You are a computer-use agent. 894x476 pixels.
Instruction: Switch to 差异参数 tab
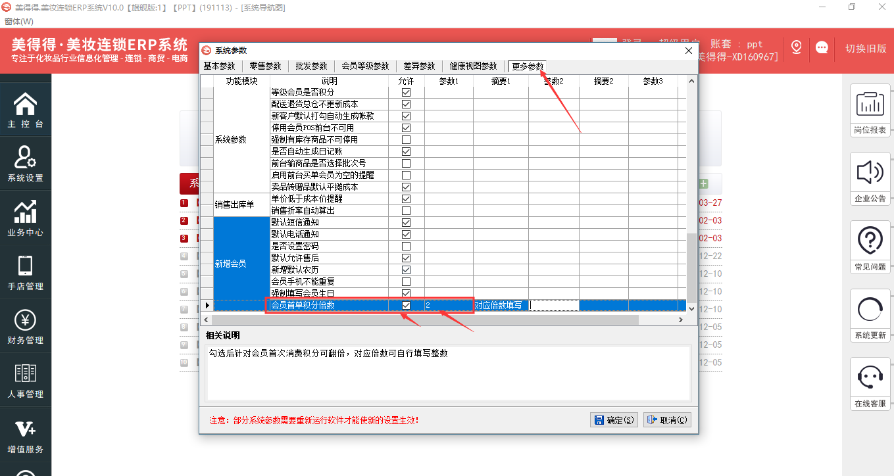(419, 66)
